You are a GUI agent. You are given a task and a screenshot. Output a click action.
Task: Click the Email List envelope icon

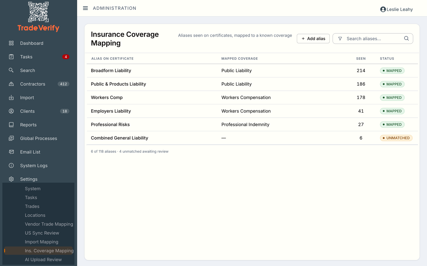pyautogui.click(x=11, y=152)
